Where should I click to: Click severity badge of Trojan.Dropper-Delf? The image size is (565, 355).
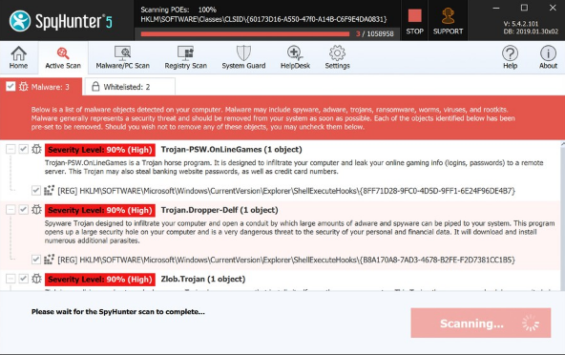(x=100, y=210)
